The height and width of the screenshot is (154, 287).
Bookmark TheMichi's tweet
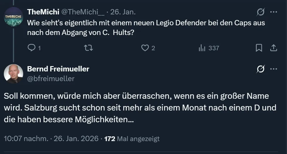point(259,48)
